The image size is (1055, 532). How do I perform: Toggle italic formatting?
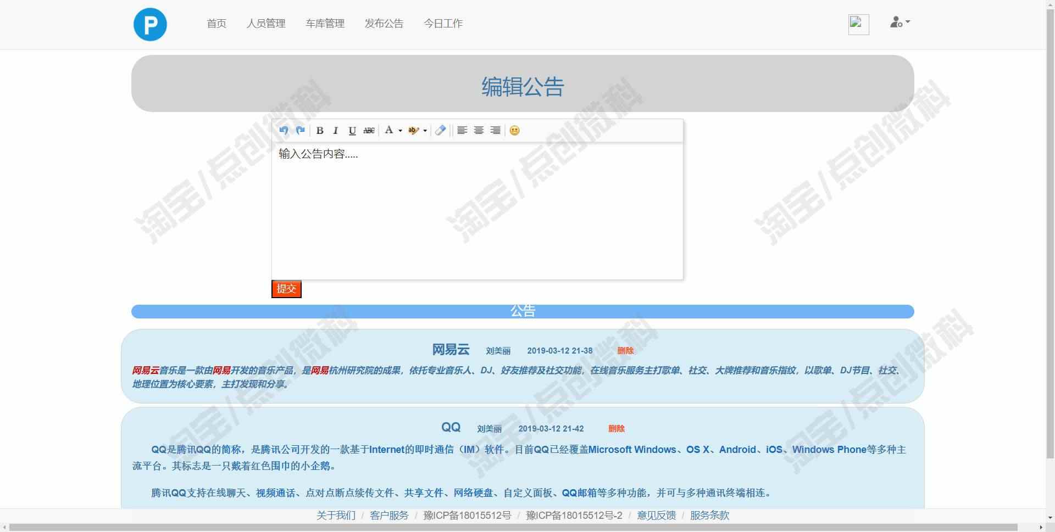pyautogui.click(x=336, y=130)
